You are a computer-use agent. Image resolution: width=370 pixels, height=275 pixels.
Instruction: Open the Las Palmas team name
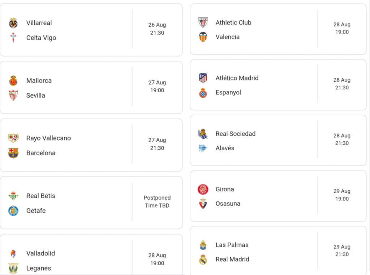pos(232,245)
